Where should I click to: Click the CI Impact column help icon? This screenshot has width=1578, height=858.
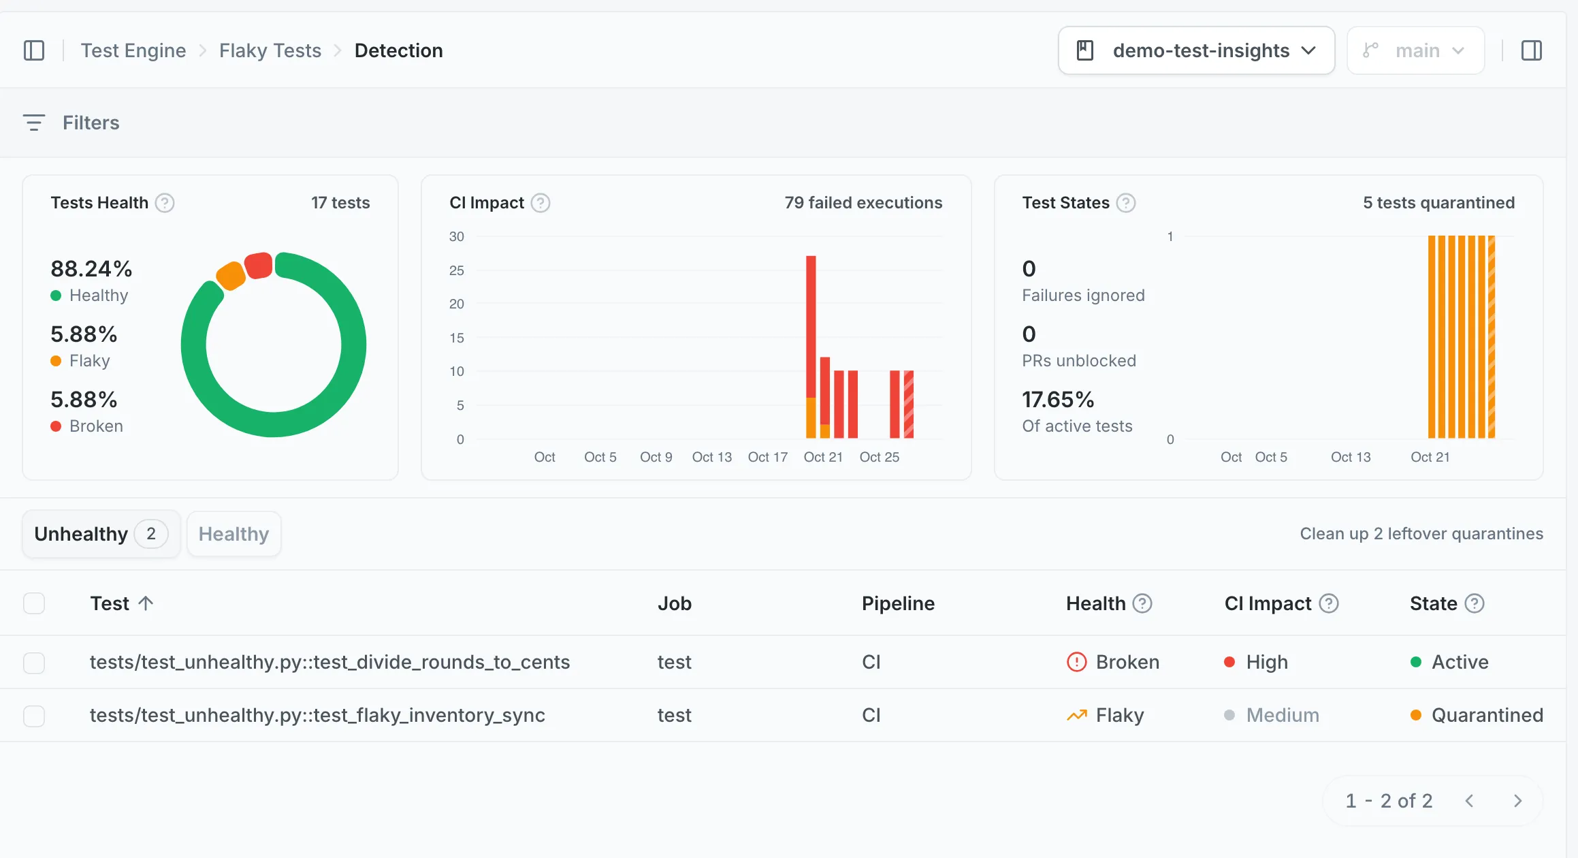coord(1329,603)
